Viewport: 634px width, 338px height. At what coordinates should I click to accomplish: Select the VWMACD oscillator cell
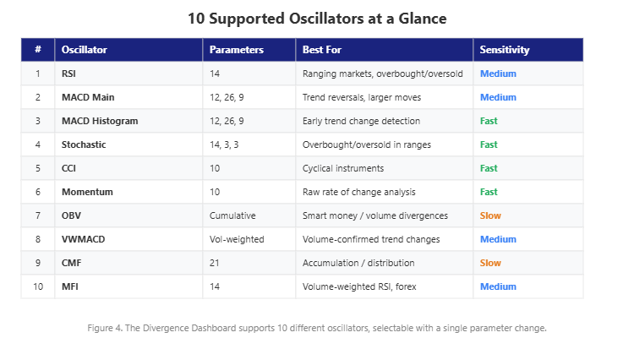coord(82,239)
